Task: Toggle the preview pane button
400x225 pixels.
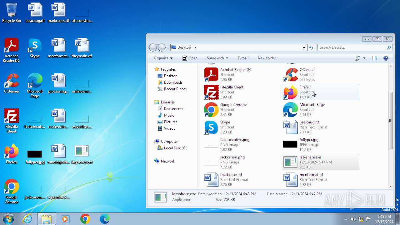Action: pos(375,58)
